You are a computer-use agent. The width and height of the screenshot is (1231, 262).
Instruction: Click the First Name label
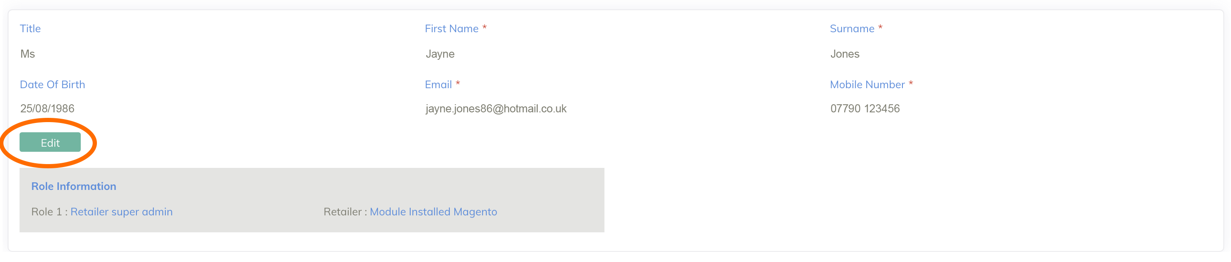[x=451, y=28]
